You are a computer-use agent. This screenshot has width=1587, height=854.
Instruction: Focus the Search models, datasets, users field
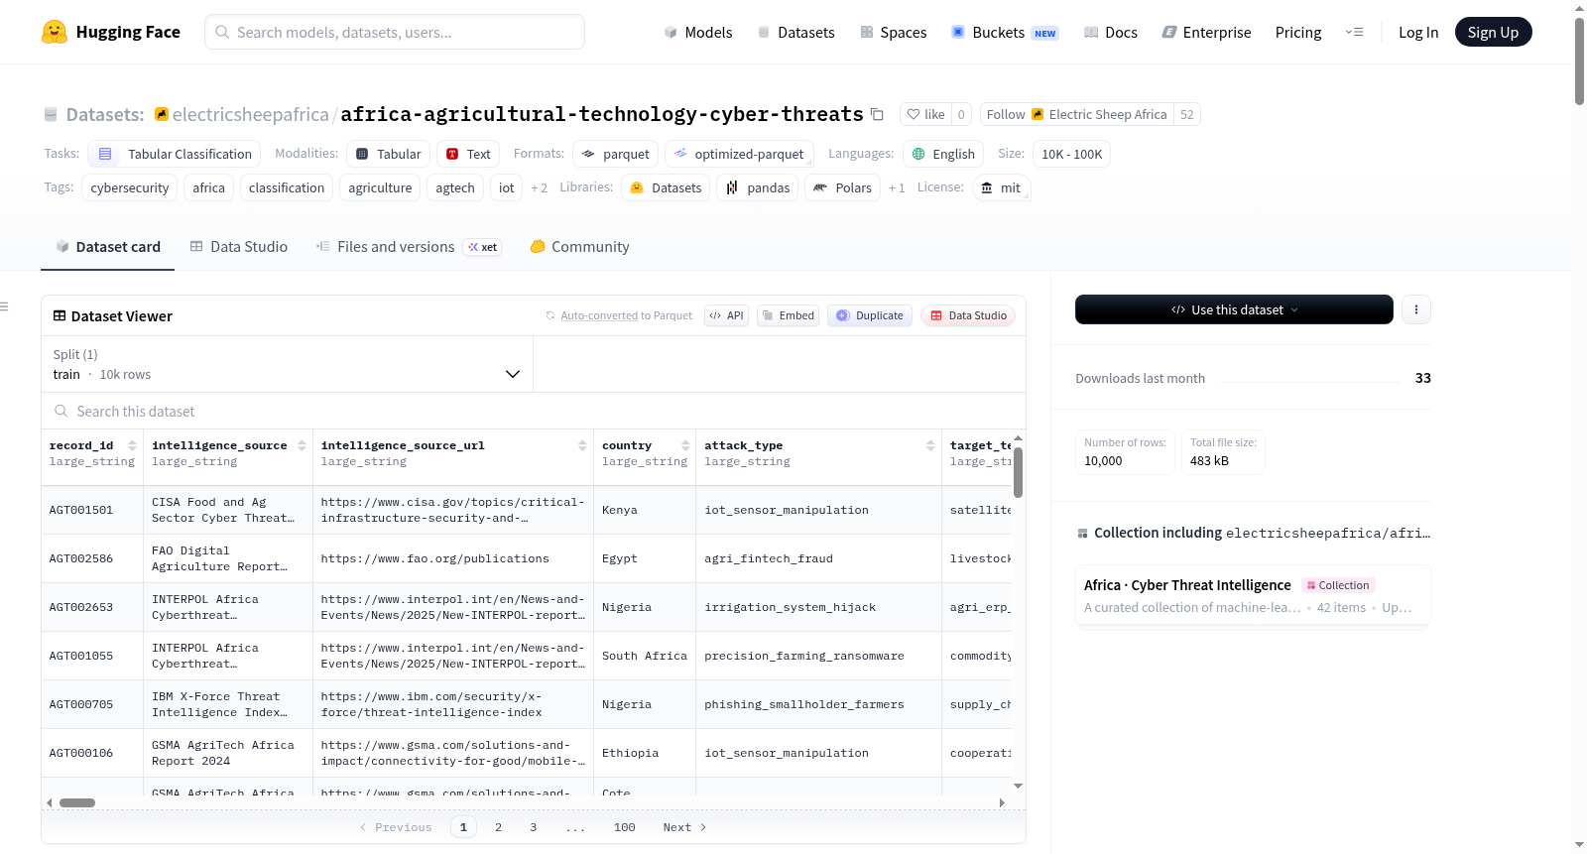[x=395, y=32]
